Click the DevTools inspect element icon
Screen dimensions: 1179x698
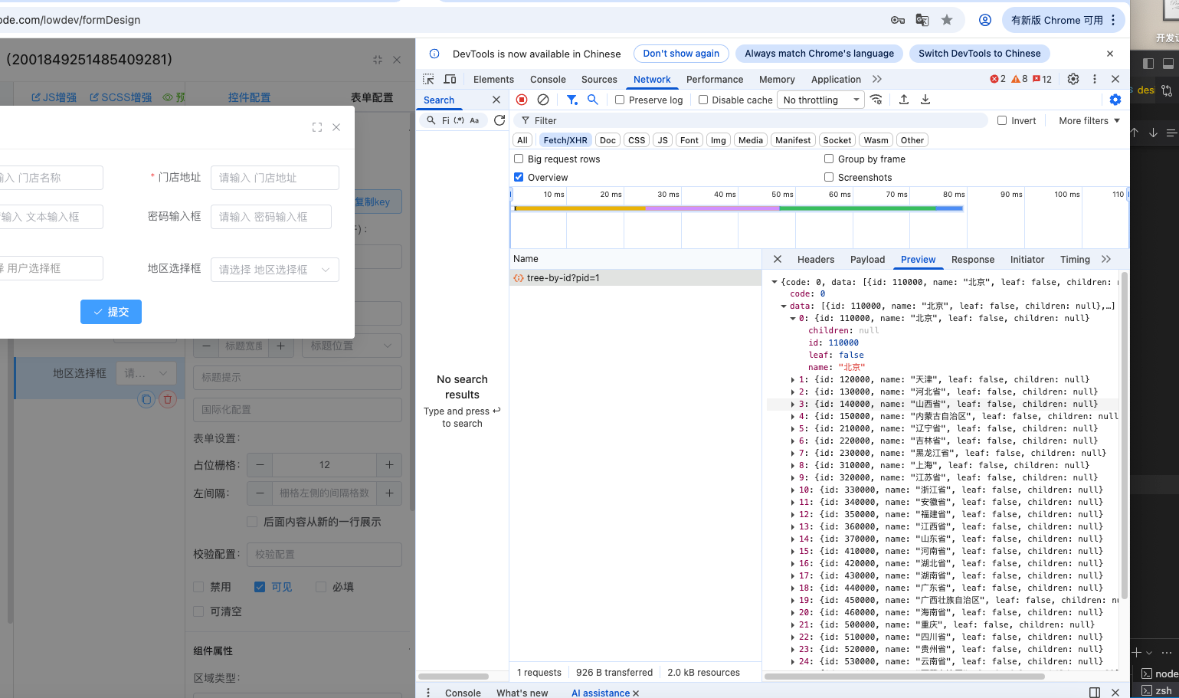click(x=428, y=79)
